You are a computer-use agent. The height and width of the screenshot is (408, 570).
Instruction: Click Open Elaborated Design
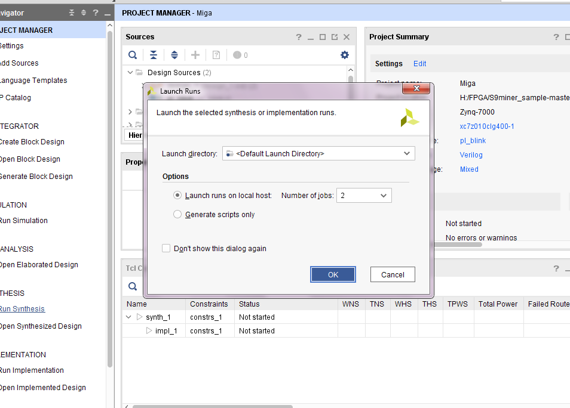pos(39,265)
